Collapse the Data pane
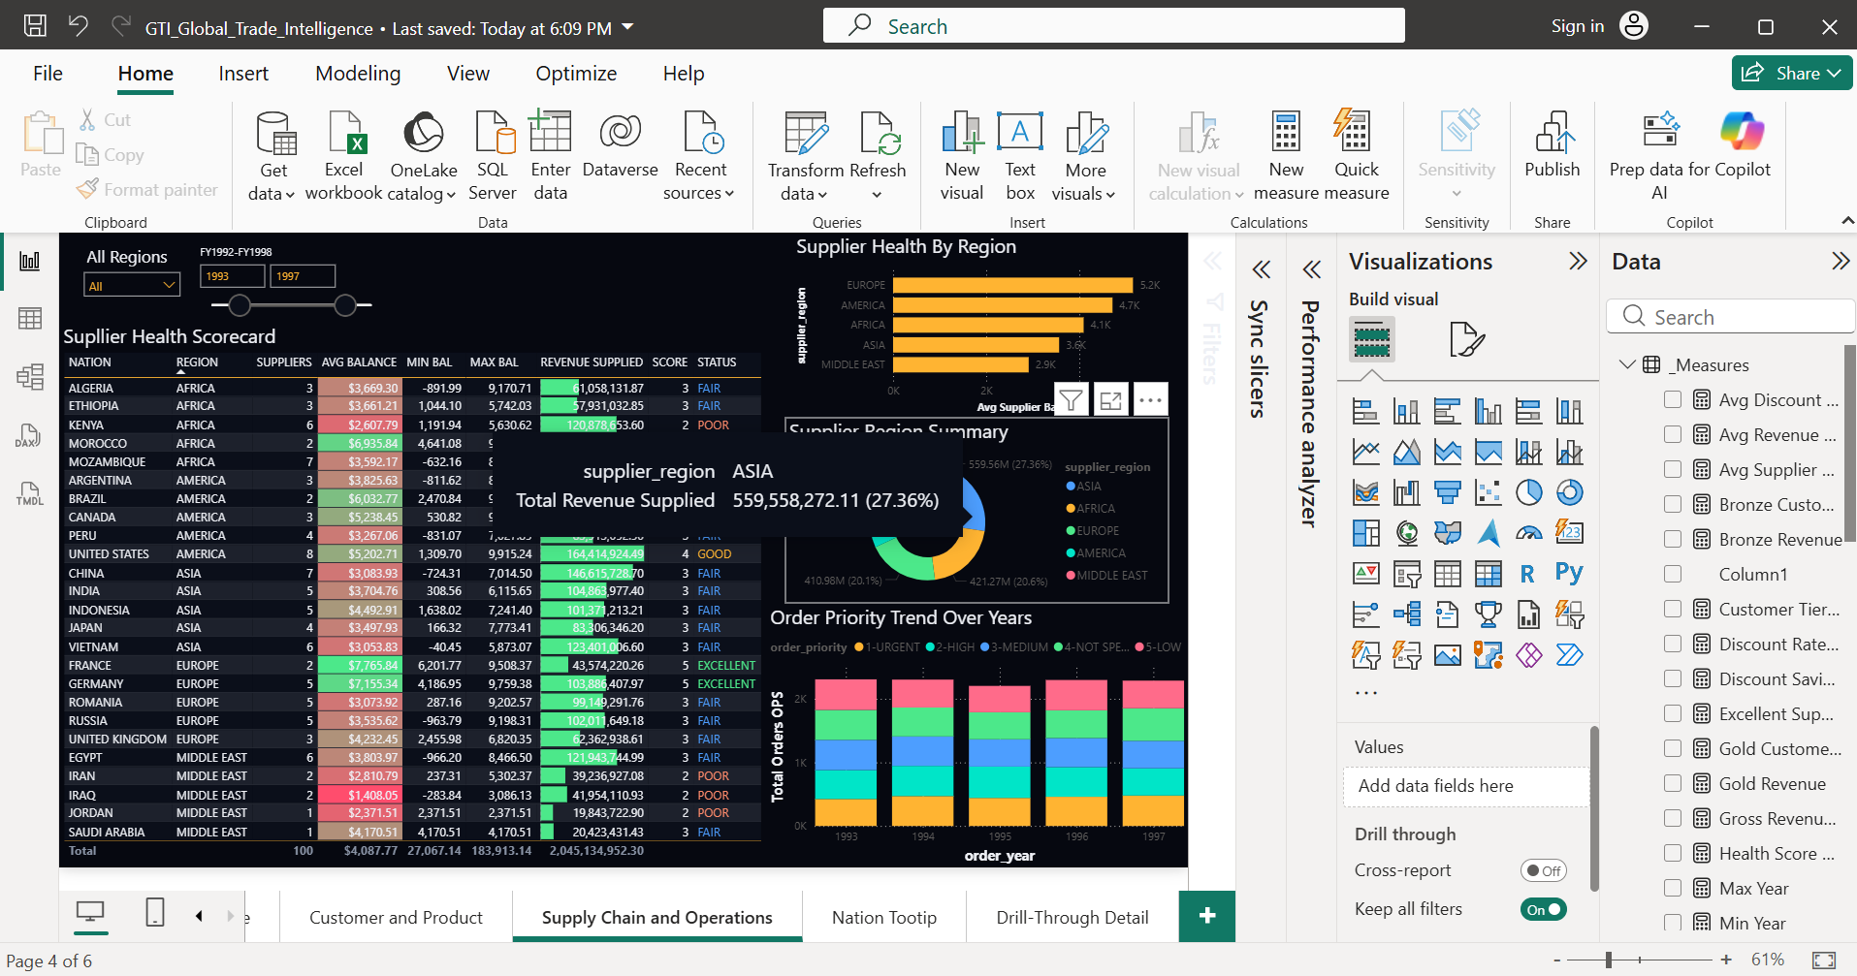 pyautogui.click(x=1840, y=261)
